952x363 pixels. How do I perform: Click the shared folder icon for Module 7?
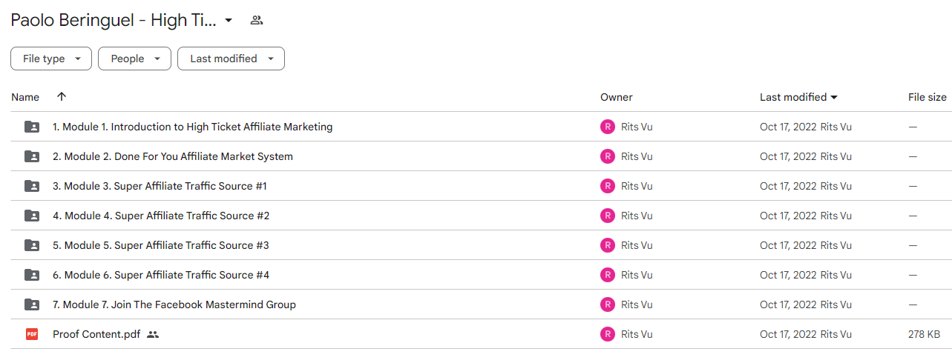[32, 304]
